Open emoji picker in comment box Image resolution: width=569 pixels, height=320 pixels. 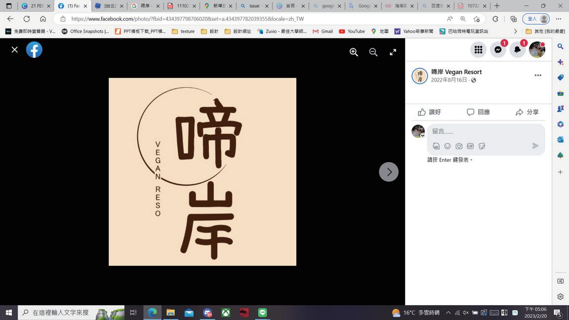447,146
